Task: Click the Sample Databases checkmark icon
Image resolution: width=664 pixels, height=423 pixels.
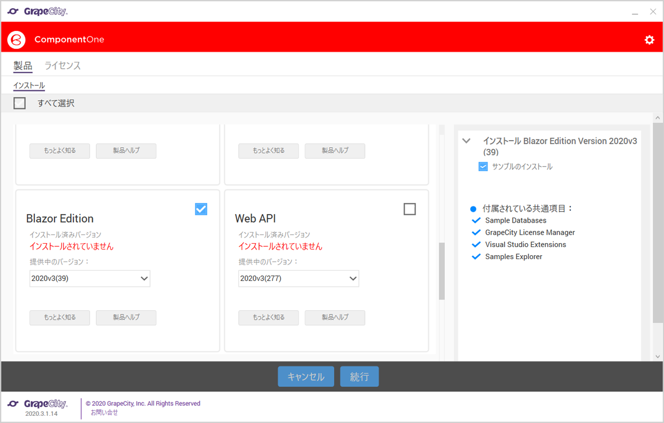Action: coord(476,220)
